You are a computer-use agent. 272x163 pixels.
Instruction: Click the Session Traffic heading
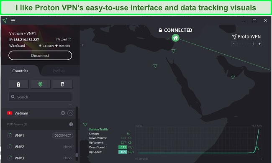[x=98, y=129]
